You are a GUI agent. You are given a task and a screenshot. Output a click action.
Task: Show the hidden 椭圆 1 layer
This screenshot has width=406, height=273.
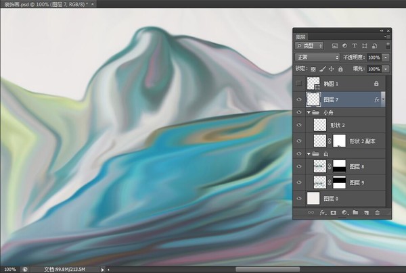[299, 83]
